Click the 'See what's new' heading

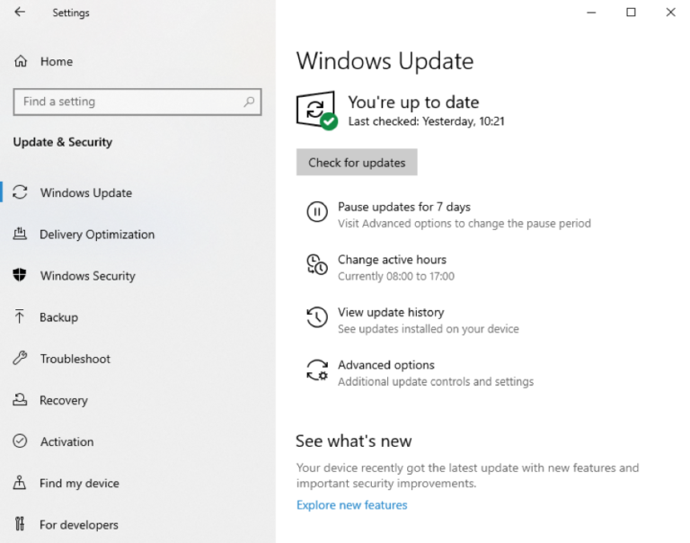click(x=353, y=441)
